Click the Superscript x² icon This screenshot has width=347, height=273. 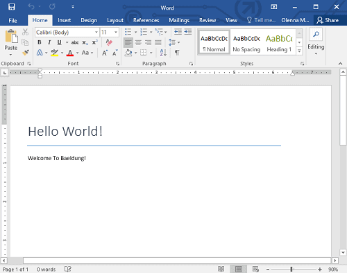(x=94, y=42)
